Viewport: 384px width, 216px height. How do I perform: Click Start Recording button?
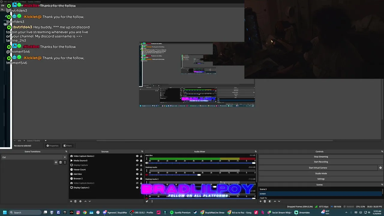[321, 162]
